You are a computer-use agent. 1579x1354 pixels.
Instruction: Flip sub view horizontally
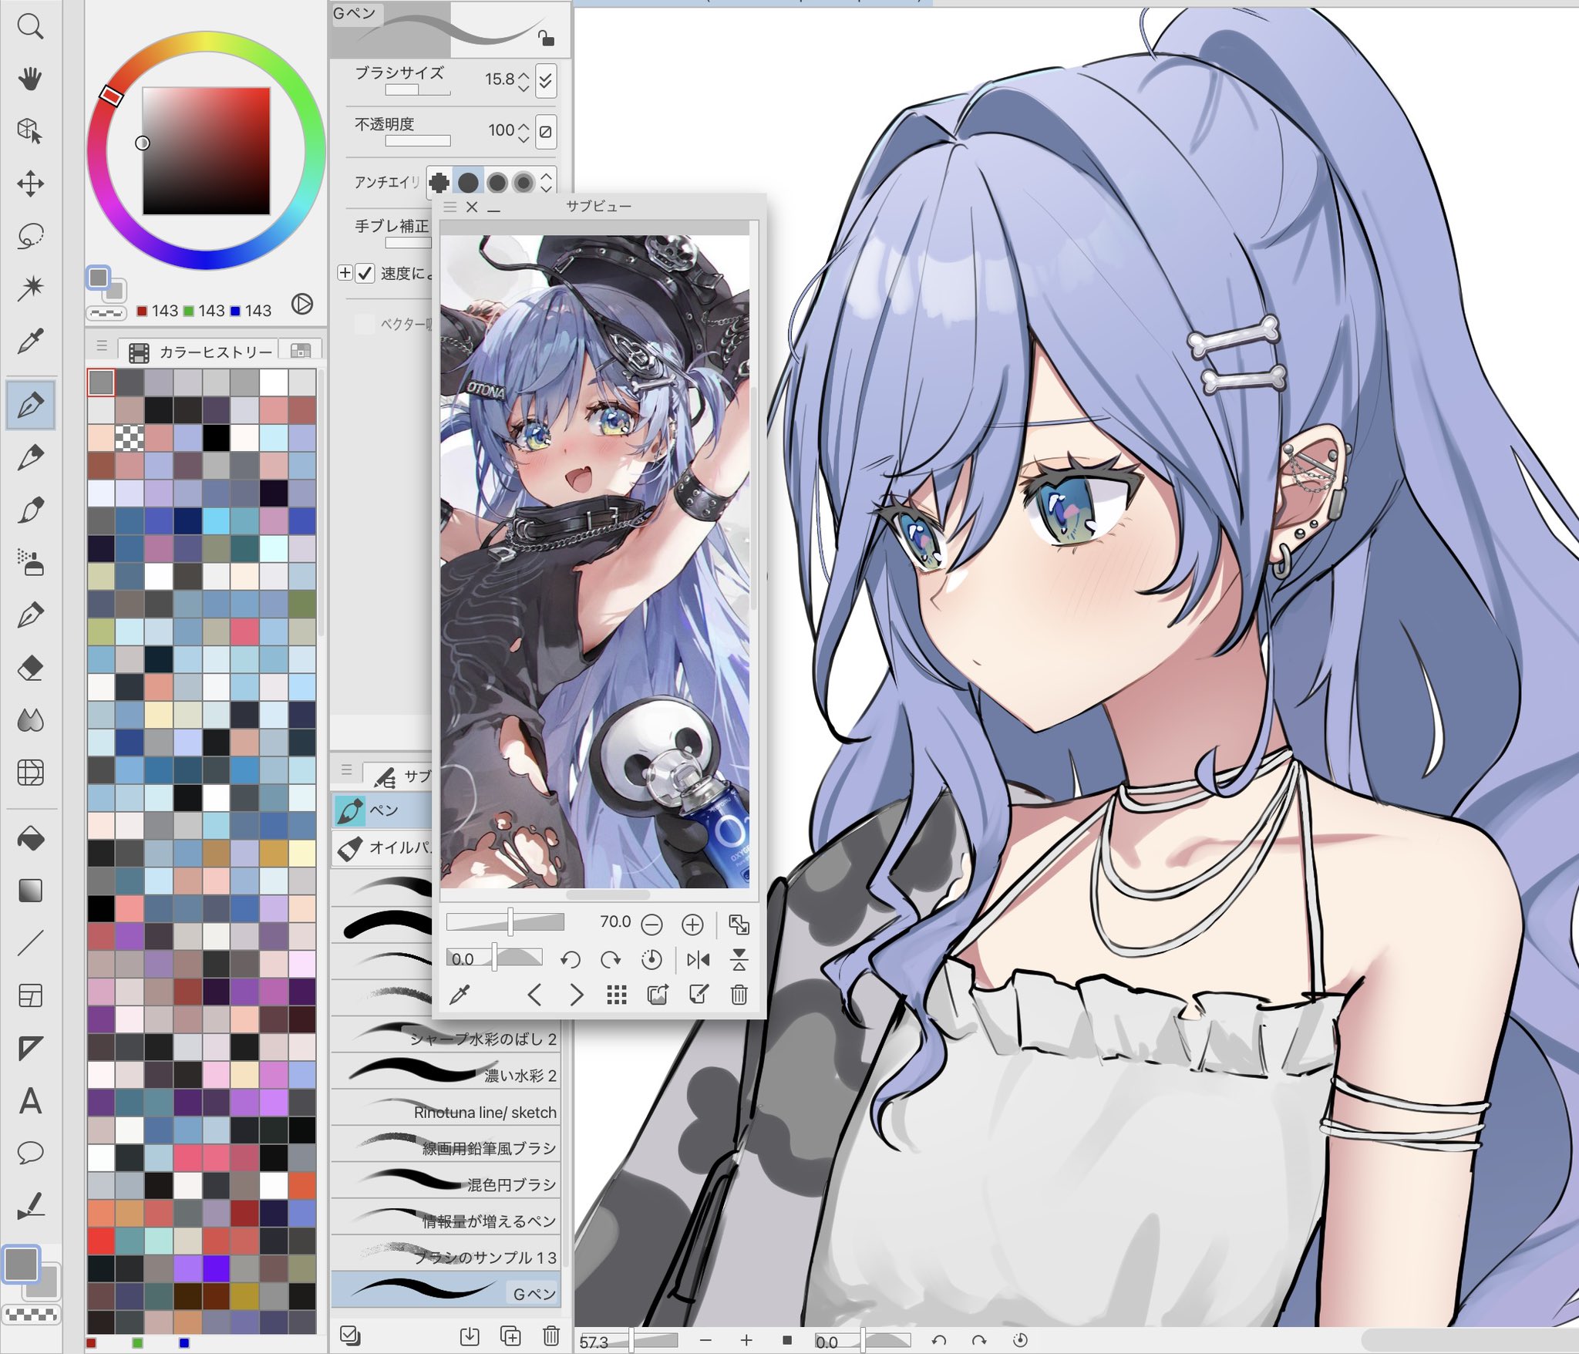point(698,959)
